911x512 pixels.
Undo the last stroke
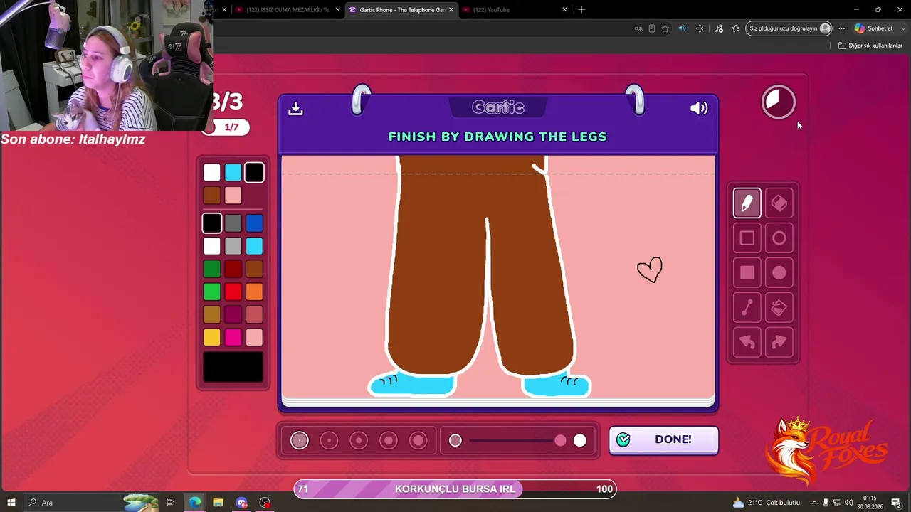tap(747, 342)
